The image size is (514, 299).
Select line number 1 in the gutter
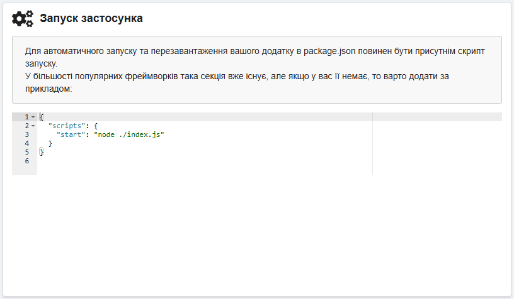pyautogui.click(x=26, y=117)
